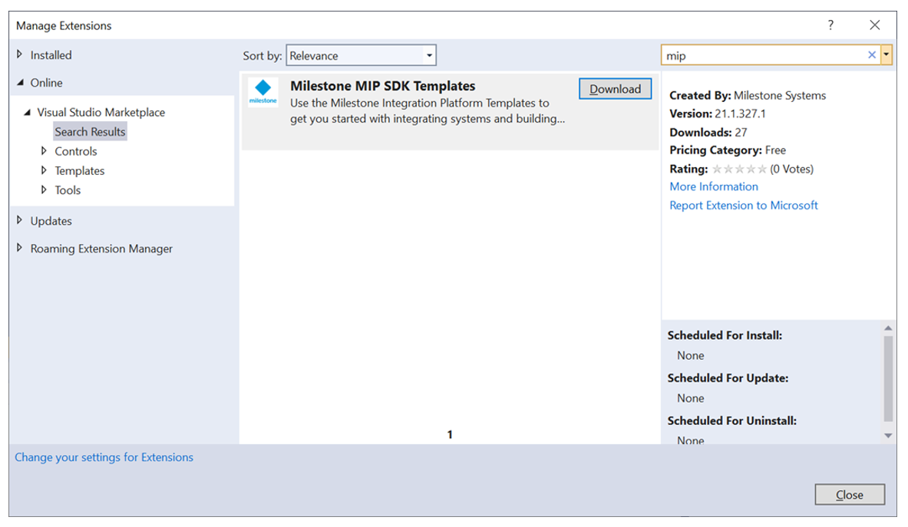Click the Pricing Category: Free text

click(728, 150)
